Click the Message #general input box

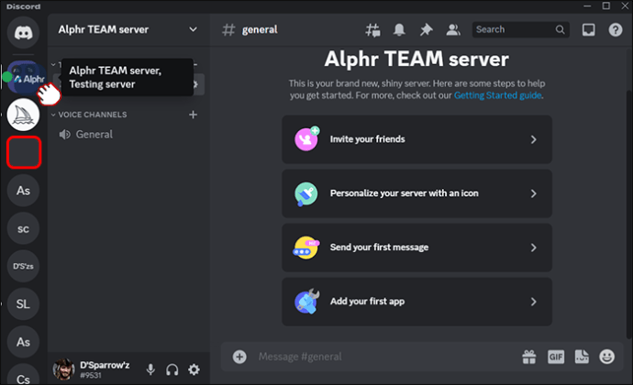pyautogui.click(x=383, y=357)
